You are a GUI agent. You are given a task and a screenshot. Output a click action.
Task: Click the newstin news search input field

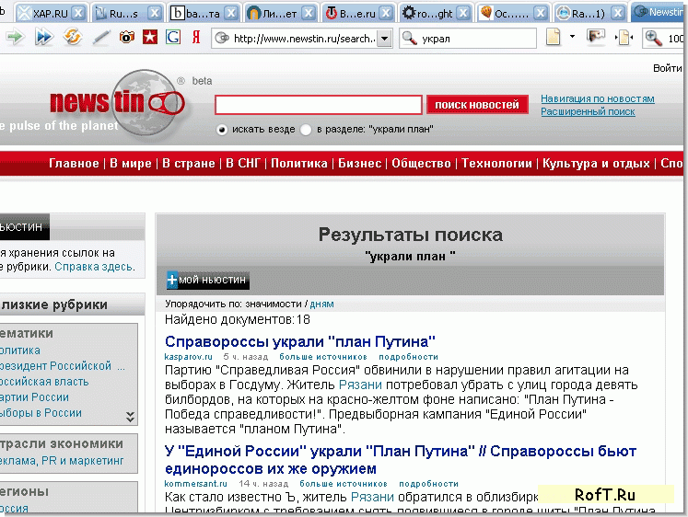pyautogui.click(x=318, y=105)
